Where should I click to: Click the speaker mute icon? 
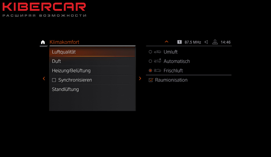coord(206,42)
